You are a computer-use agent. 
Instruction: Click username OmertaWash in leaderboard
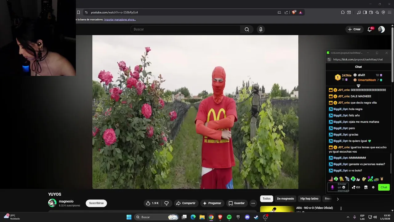(x=367, y=80)
